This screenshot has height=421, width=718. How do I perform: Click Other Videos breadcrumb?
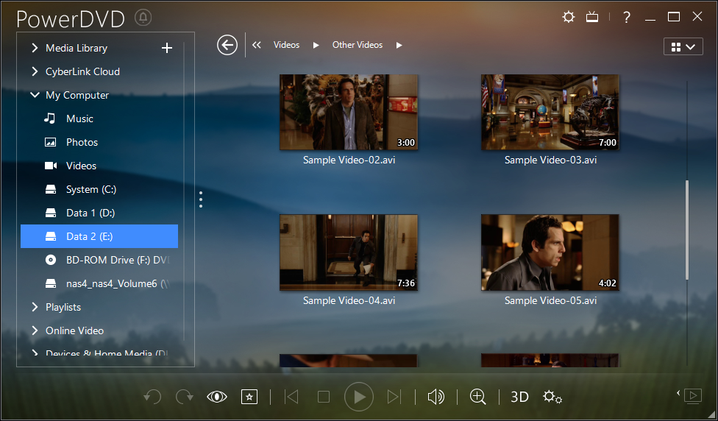pyautogui.click(x=358, y=45)
